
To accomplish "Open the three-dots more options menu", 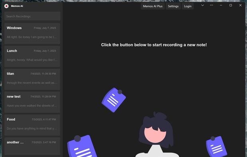I will 211,5.
